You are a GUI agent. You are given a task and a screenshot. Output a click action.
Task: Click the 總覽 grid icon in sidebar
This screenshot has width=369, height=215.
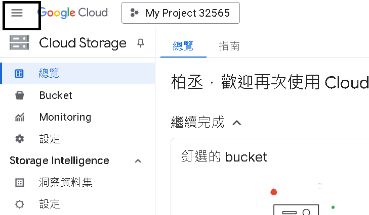coord(19,74)
